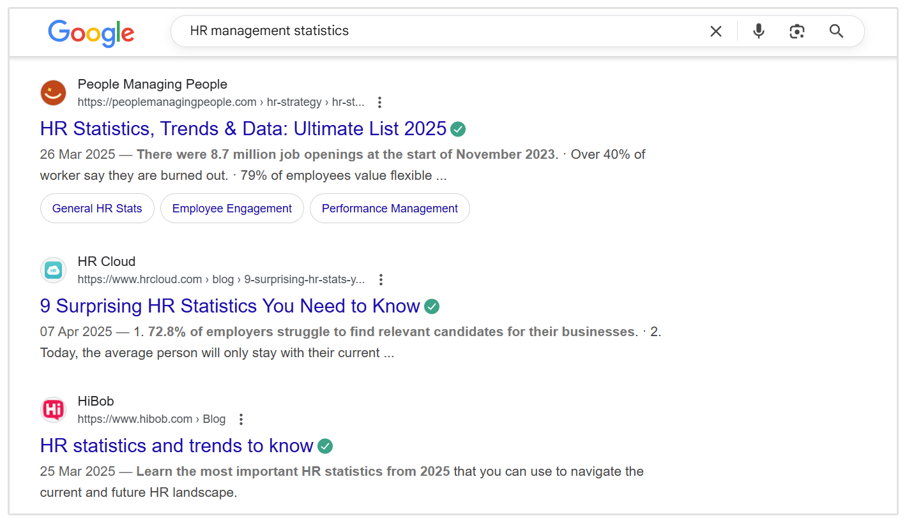Screen dimensions: 907x523
Task: Click the microphone icon for voice search
Action: 758,31
